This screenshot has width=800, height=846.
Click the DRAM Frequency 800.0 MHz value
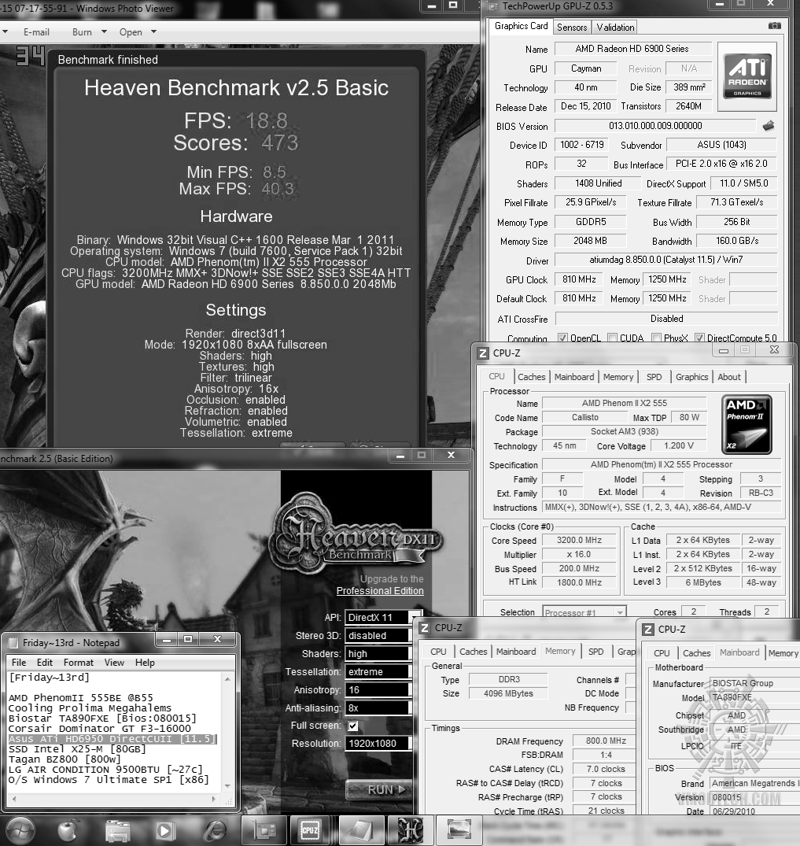[x=606, y=741]
